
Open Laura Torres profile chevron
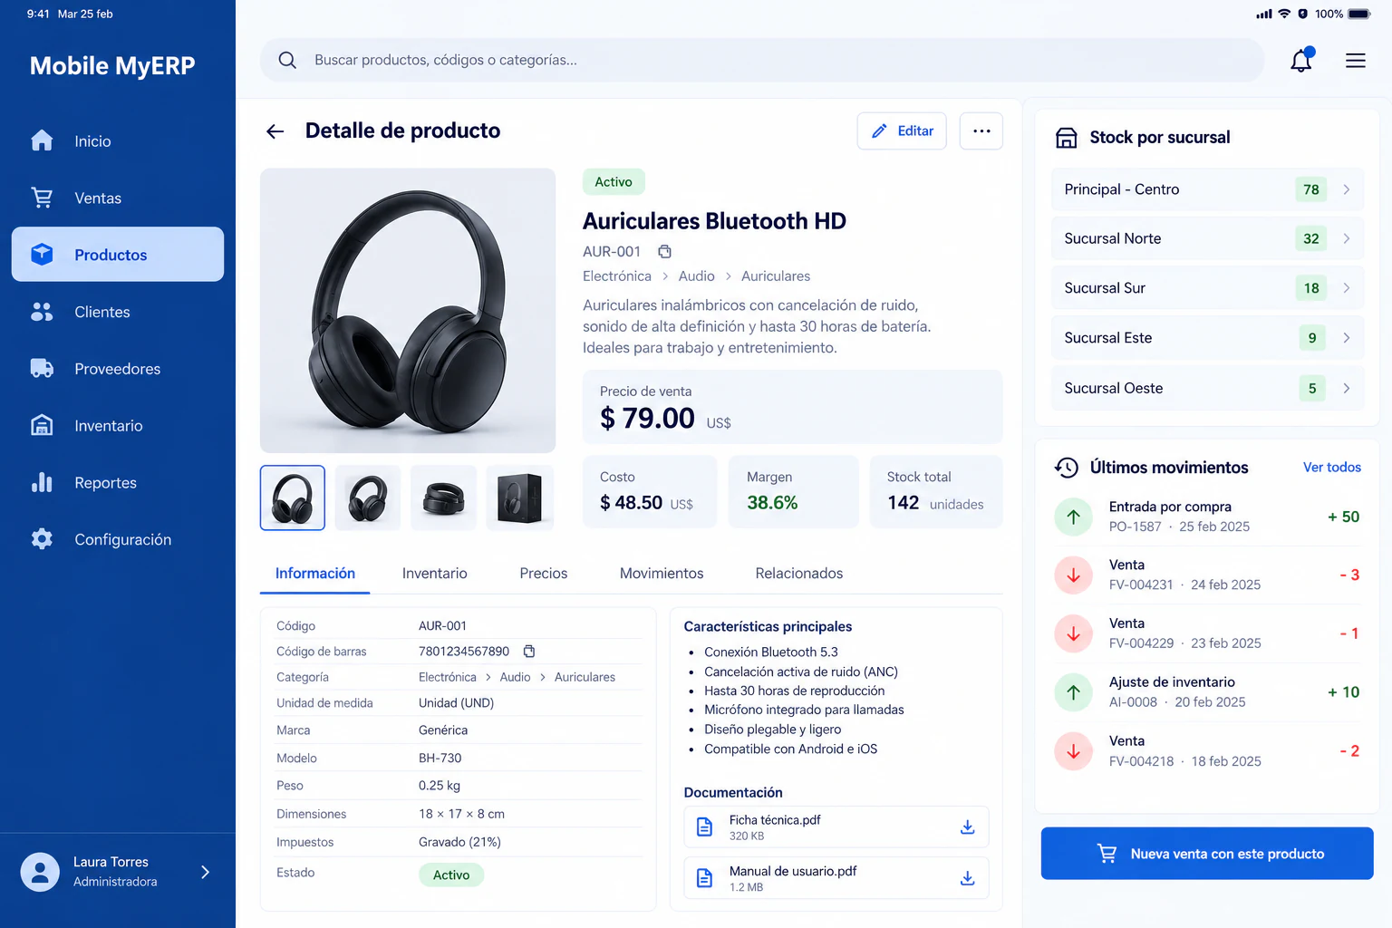(x=206, y=872)
